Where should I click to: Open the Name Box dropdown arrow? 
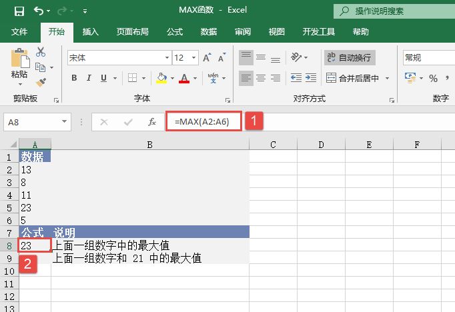65,122
